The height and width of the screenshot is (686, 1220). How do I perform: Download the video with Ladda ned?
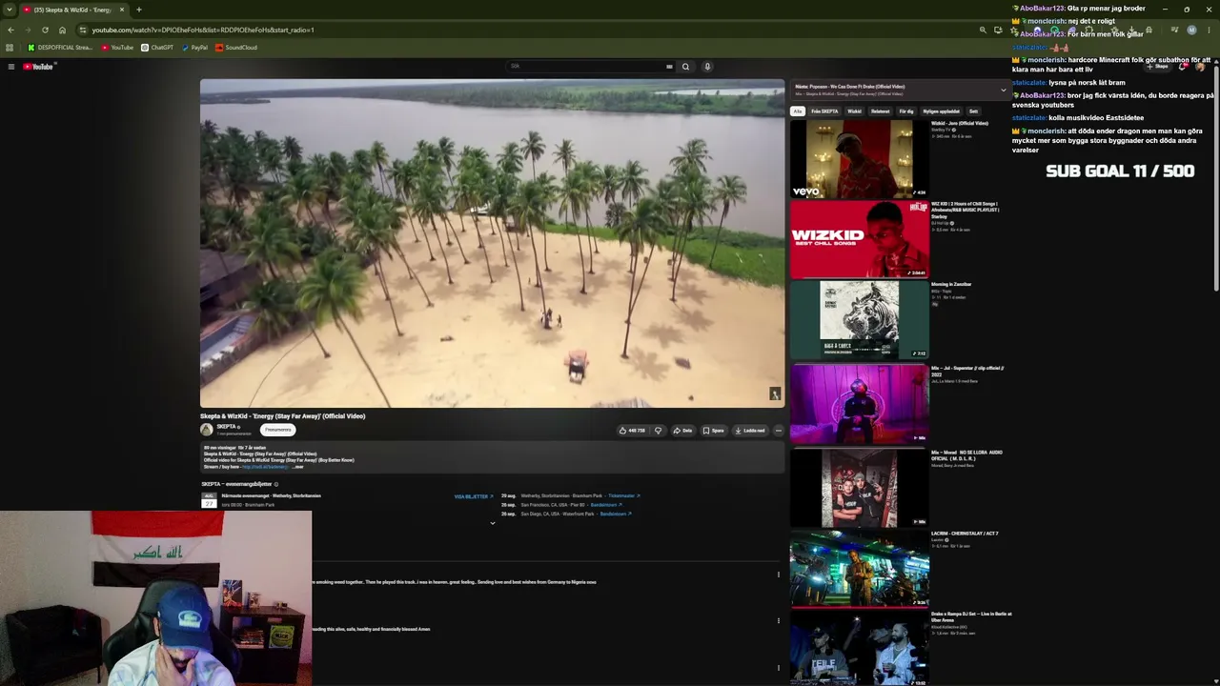749,431
